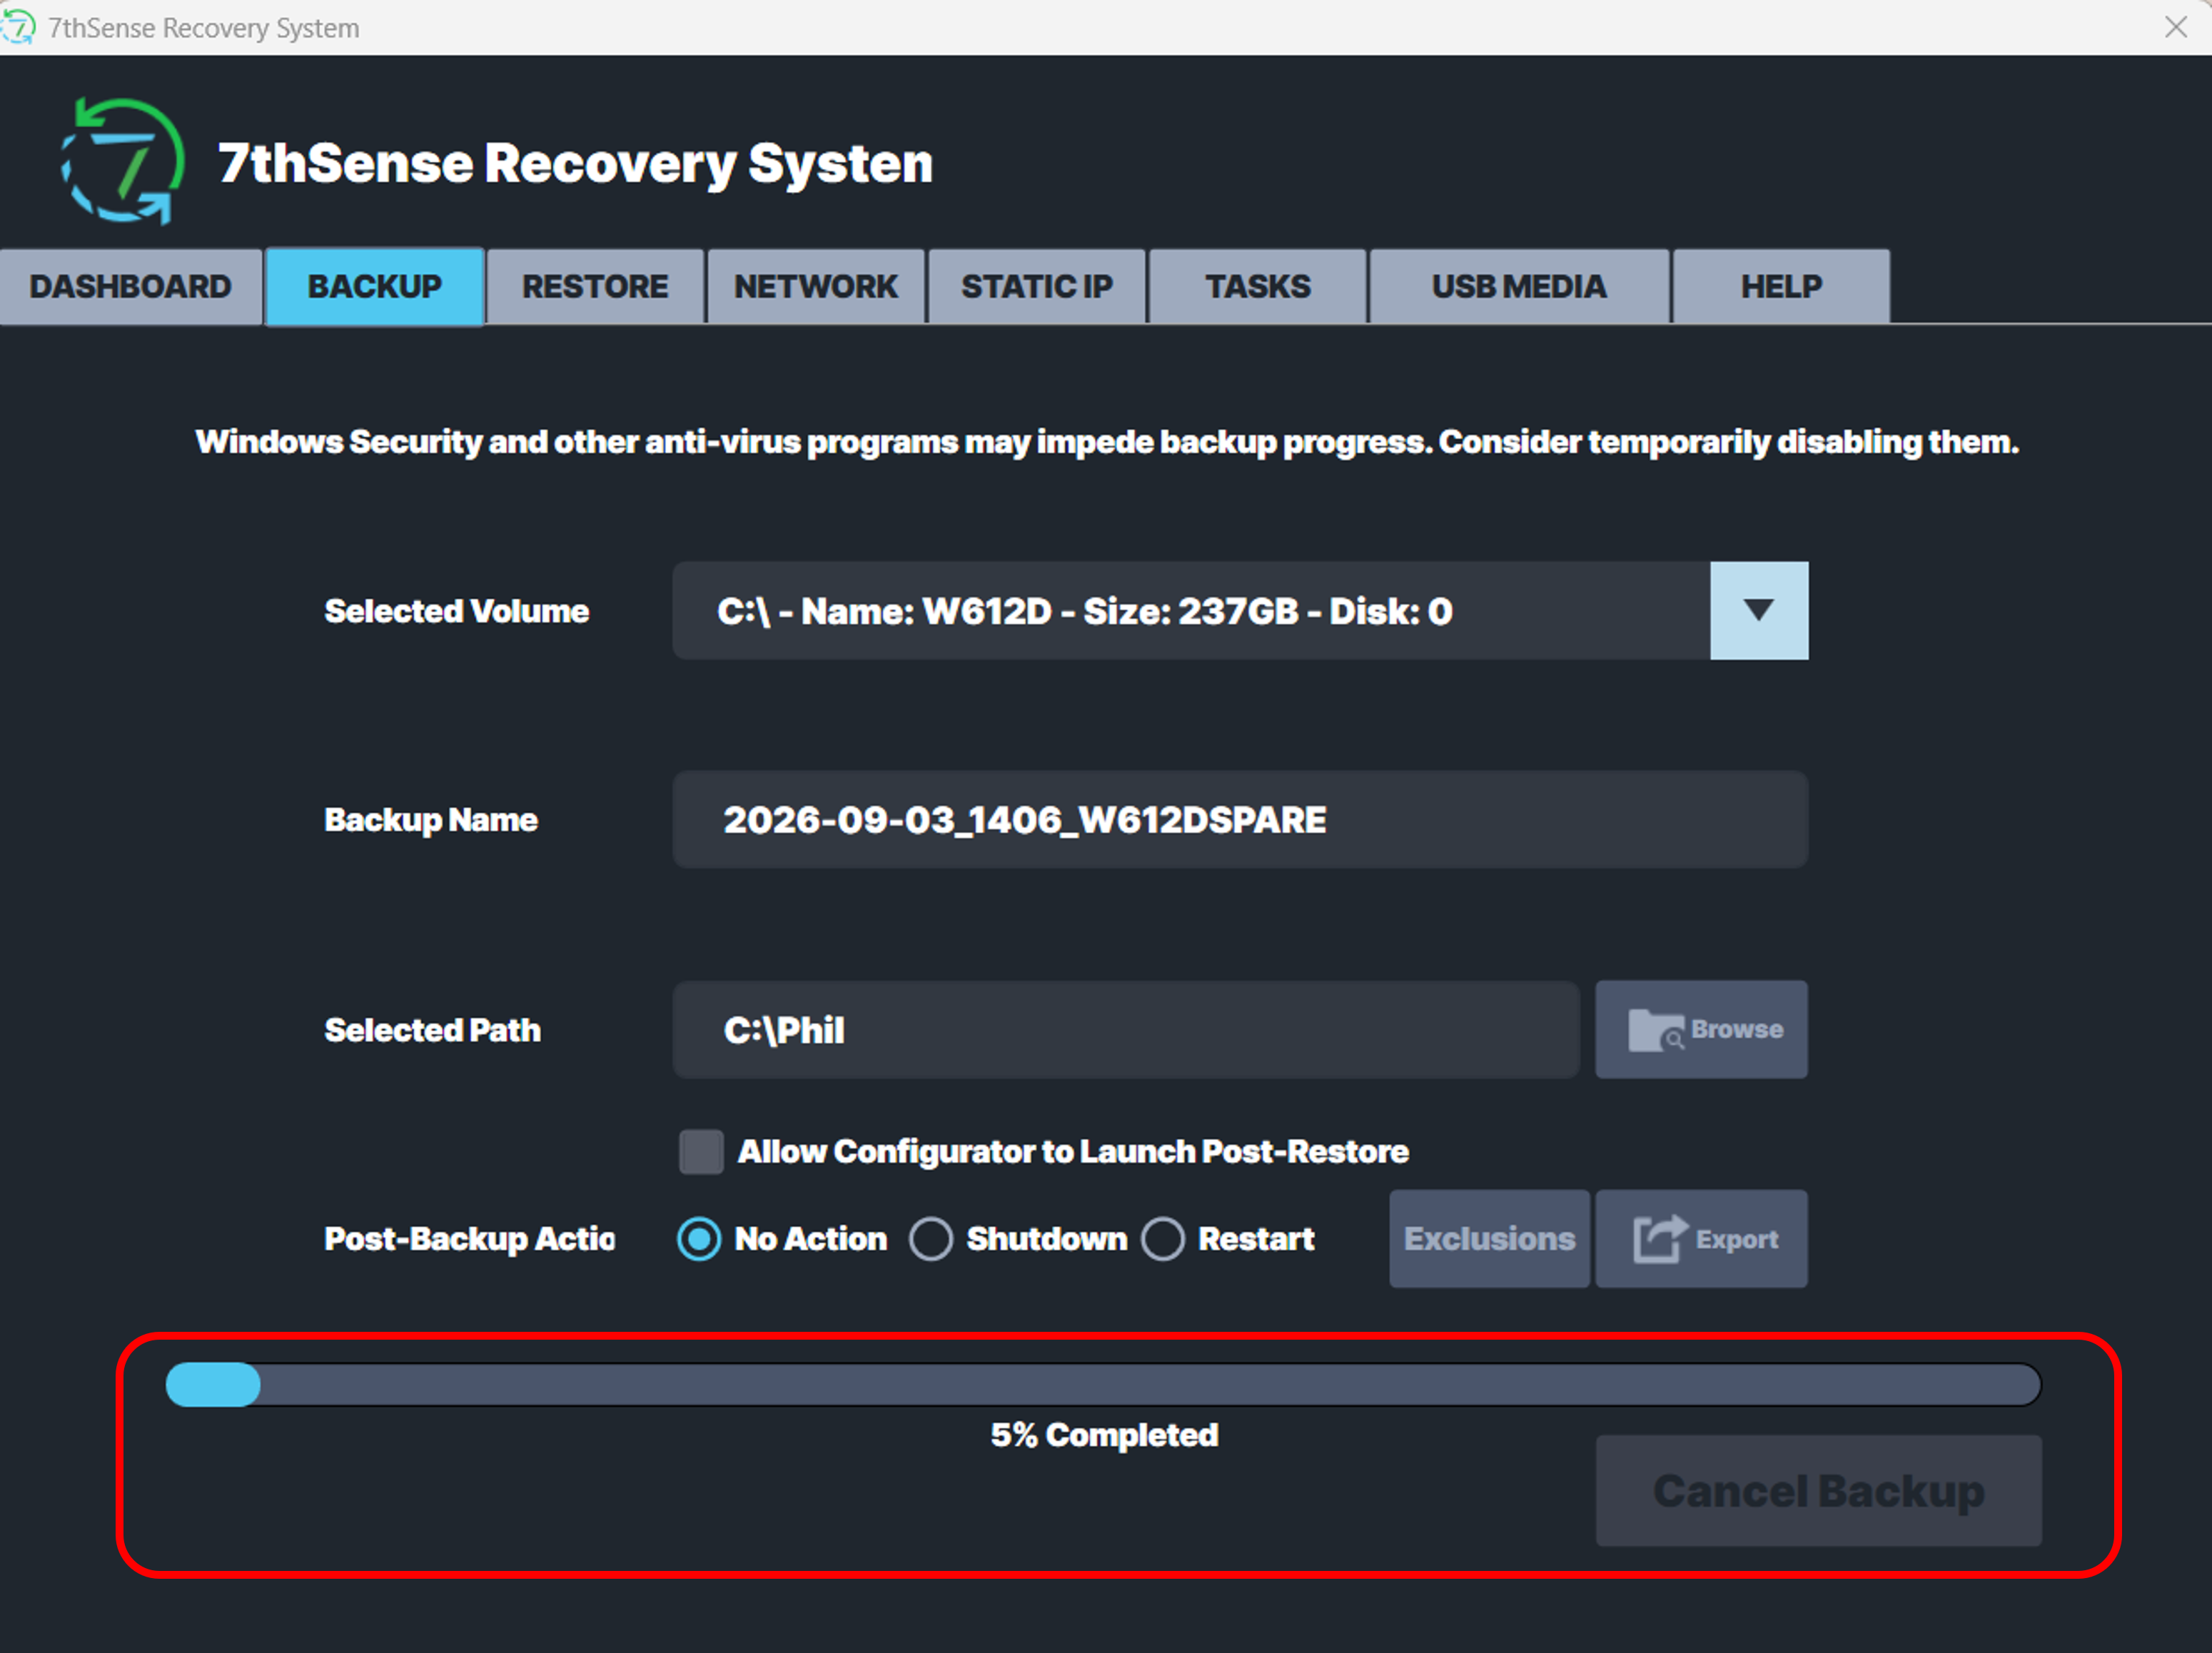Click the backup progress bar
Image resolution: width=2212 pixels, height=1653 pixels.
coord(1103,1385)
